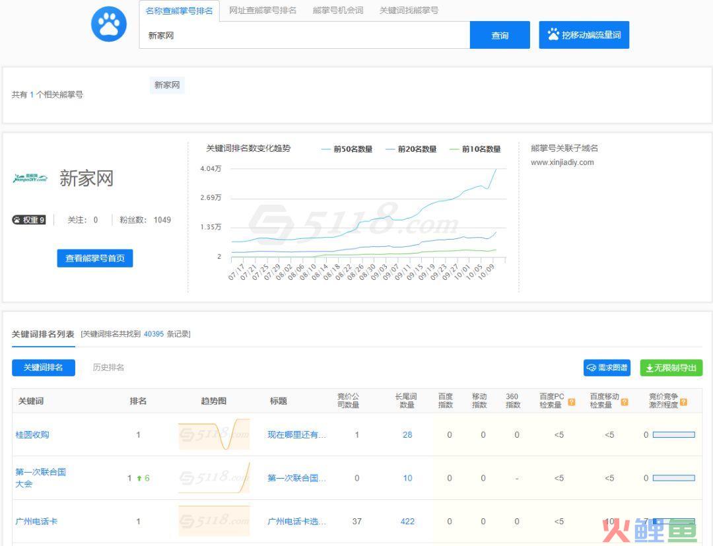Click the keyword ranking trend line chart

368,214
